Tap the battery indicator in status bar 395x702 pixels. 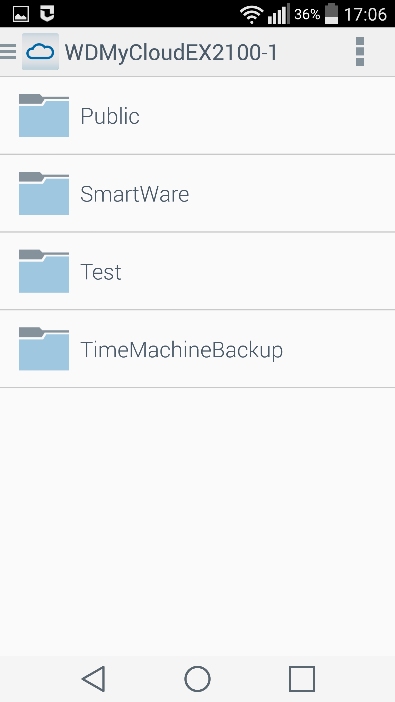click(331, 14)
